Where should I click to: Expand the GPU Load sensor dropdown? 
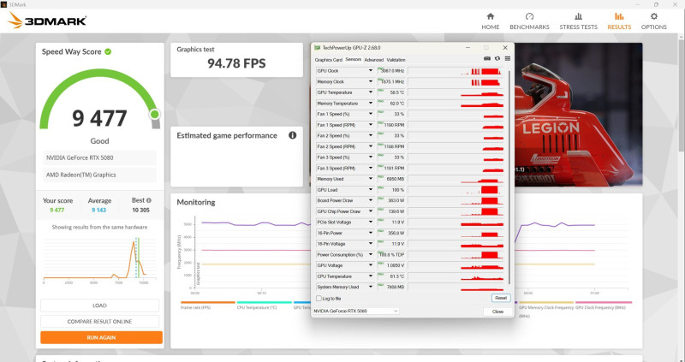pyautogui.click(x=371, y=189)
